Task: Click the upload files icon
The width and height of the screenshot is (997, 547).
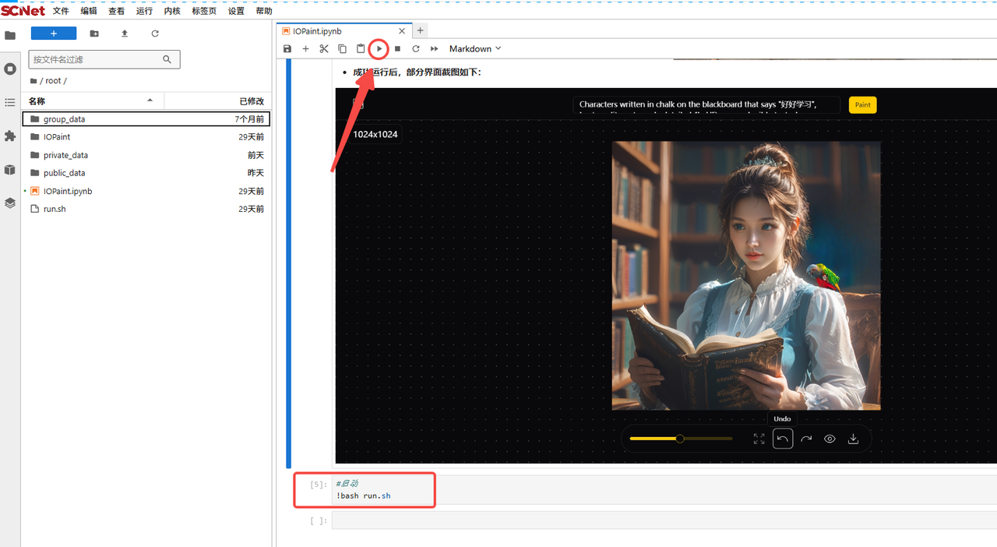Action: click(125, 34)
